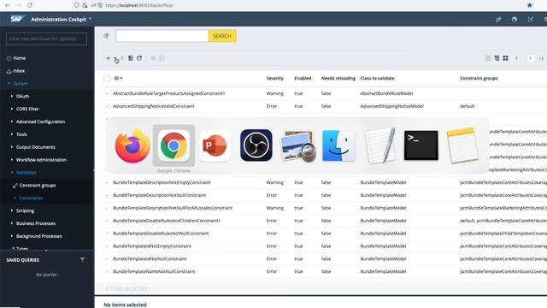
Task: Switch to list view layout
Action: (488, 58)
